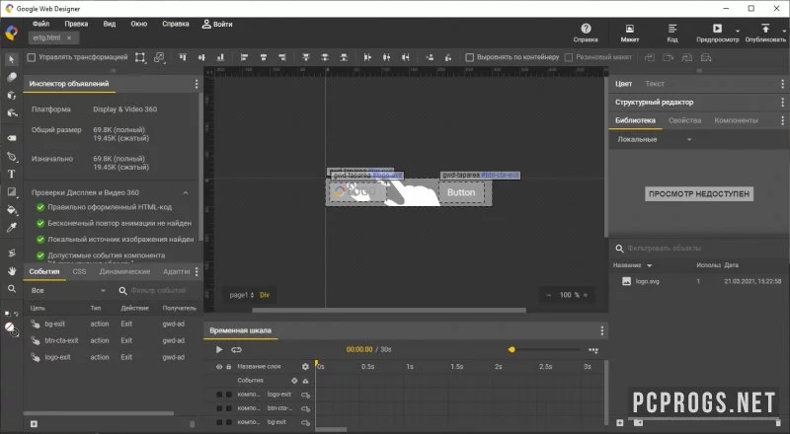The image size is (790, 434).
Task: Toggle all layers lock icon
Action: click(229, 367)
